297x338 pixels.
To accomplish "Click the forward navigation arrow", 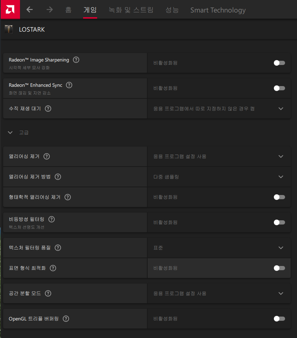I will 49,10.
